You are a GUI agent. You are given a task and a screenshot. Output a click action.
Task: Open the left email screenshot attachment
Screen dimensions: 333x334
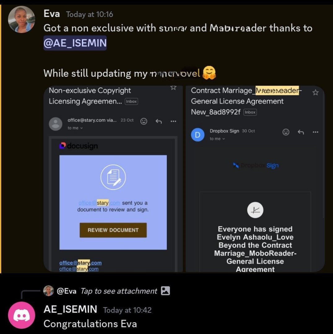coord(113,179)
